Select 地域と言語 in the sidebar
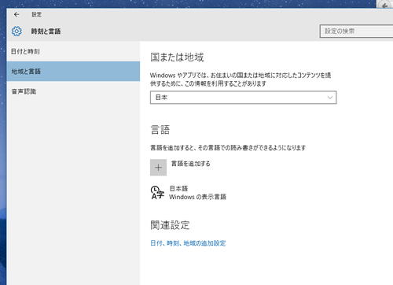393x285 pixels. point(73,72)
